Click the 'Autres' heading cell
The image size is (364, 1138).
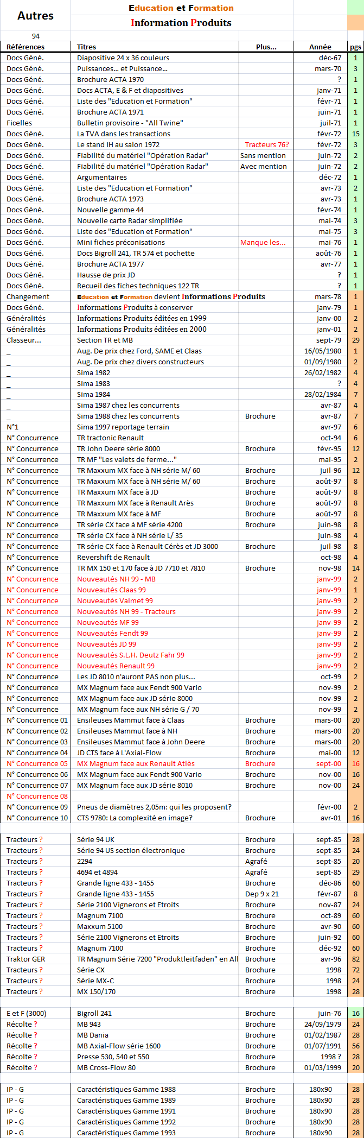(x=35, y=16)
